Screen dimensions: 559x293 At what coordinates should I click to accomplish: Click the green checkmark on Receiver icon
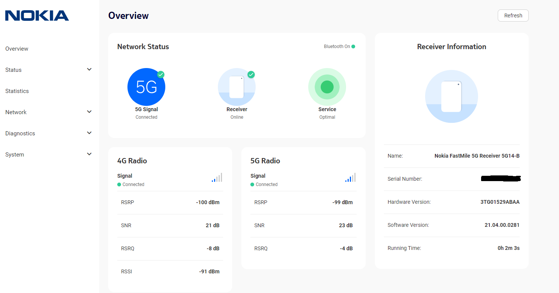tap(251, 74)
